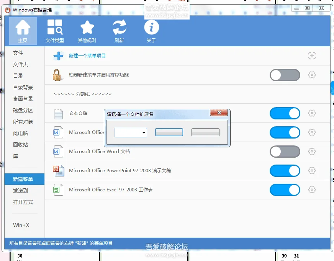Viewport: 334px width, 261px height.
Task: Click the PowerPoint 97-2003 file icon
Action: (x=58, y=171)
